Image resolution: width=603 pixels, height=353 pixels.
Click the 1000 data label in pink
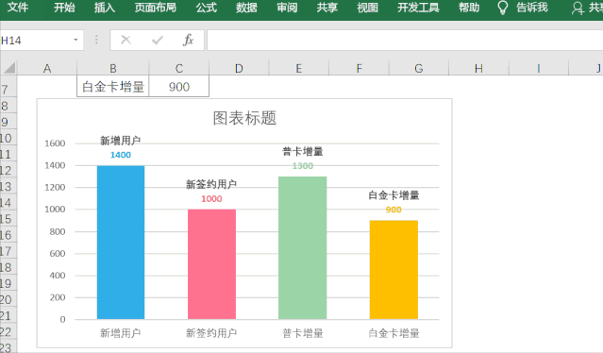pyautogui.click(x=211, y=199)
